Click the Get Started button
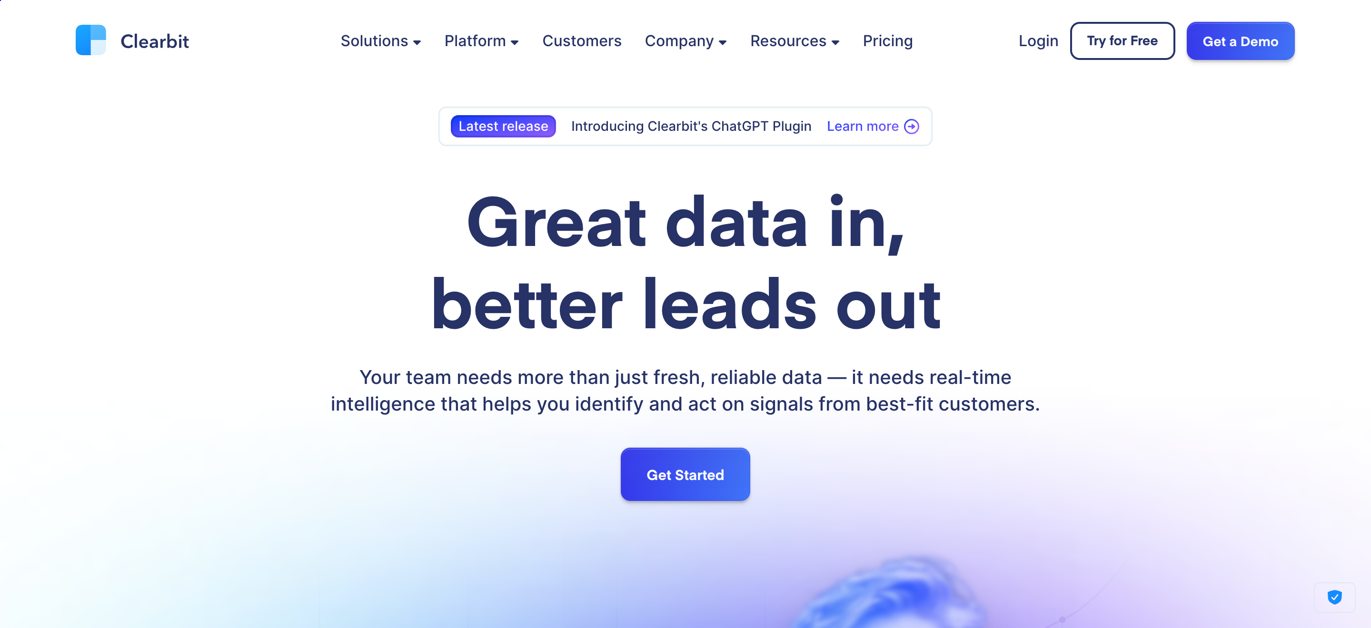The image size is (1371, 628). click(x=685, y=475)
